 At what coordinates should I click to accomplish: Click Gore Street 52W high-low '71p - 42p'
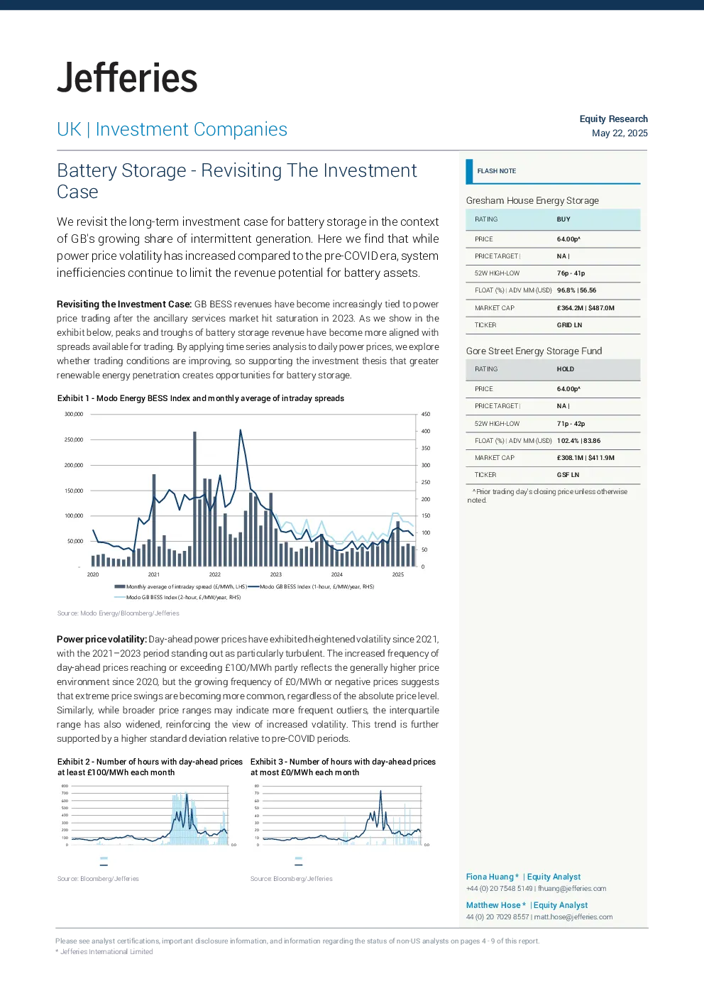tap(571, 424)
